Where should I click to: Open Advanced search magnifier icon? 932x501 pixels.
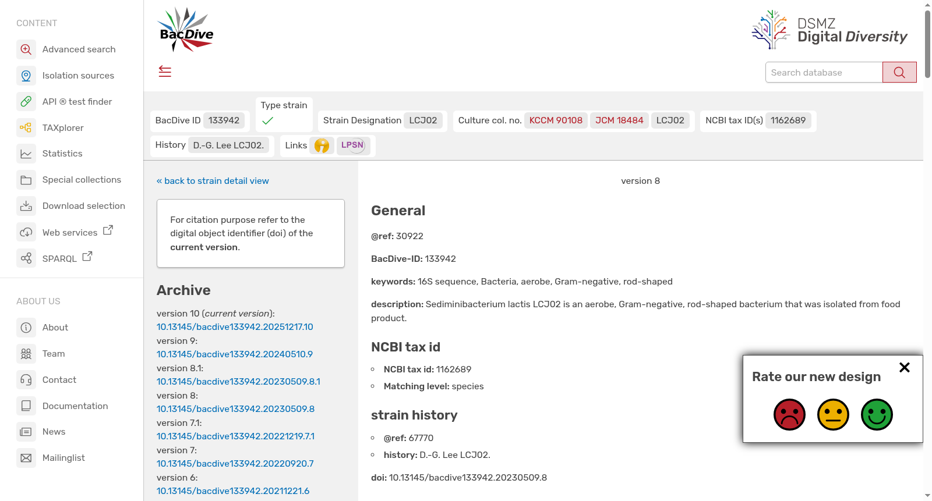[x=26, y=49]
